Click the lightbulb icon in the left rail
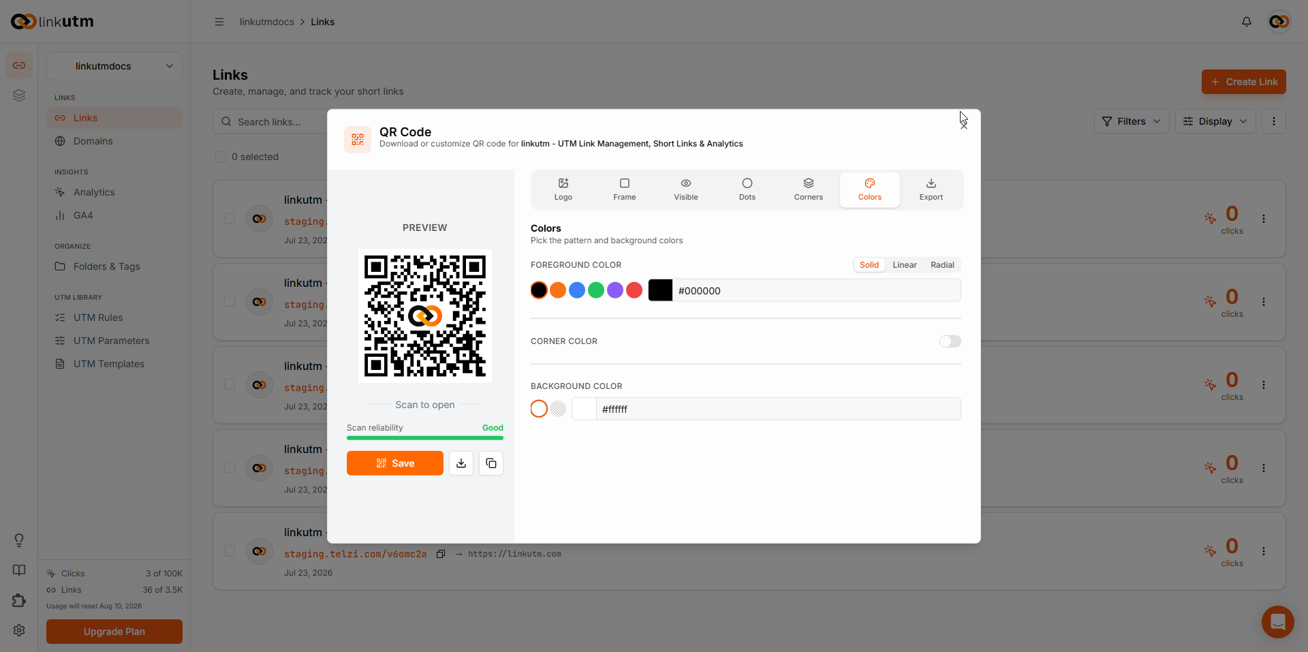This screenshot has height=652, width=1308. tap(19, 540)
